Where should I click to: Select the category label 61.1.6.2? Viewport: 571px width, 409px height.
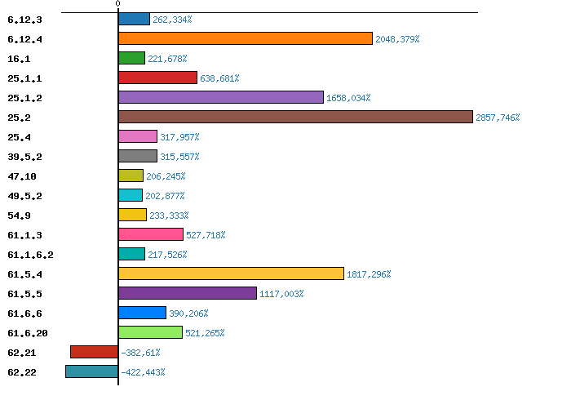coord(30,255)
